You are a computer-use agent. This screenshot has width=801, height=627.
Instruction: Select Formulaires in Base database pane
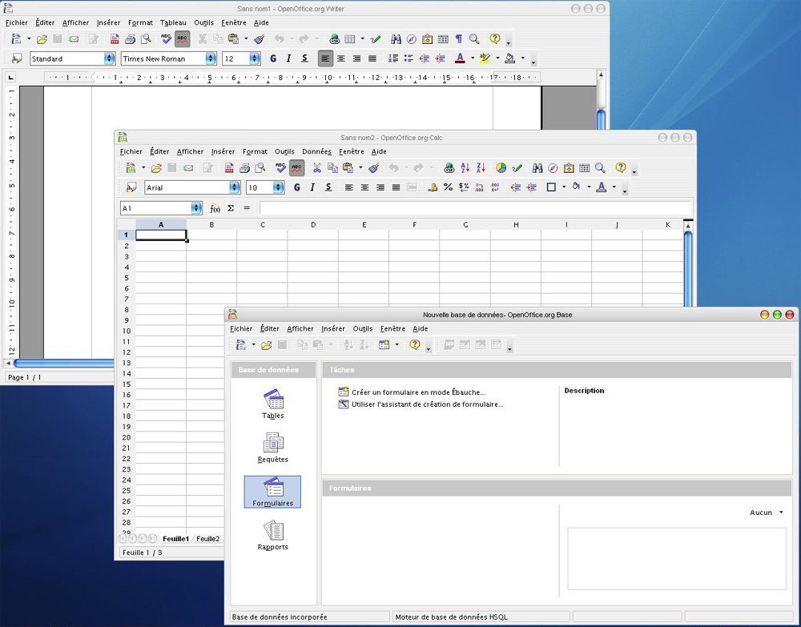point(273,492)
